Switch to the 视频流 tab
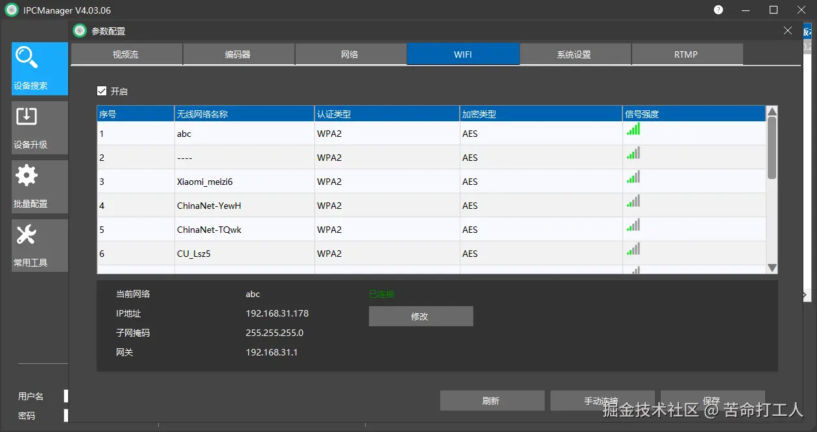Viewport: 817px width, 432px height. (126, 54)
